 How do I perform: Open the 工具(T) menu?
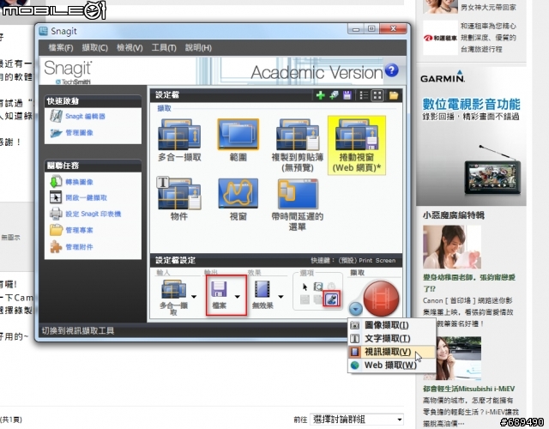164,48
